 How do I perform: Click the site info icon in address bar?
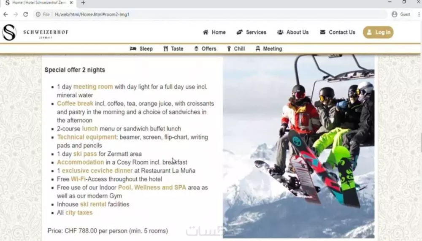[38, 14]
